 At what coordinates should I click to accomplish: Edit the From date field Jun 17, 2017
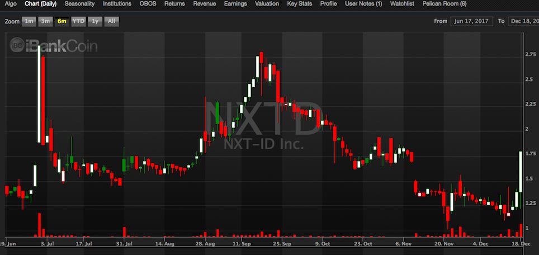tap(472, 21)
